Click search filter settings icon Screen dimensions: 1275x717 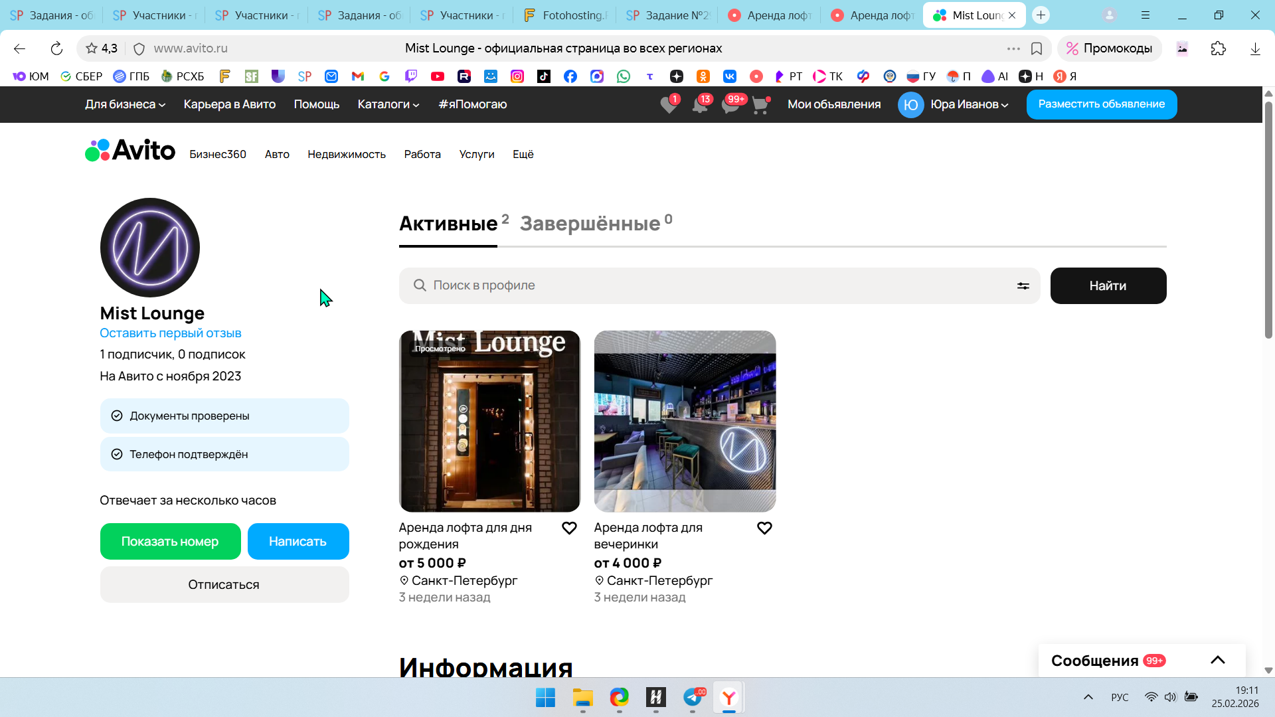click(x=1023, y=285)
